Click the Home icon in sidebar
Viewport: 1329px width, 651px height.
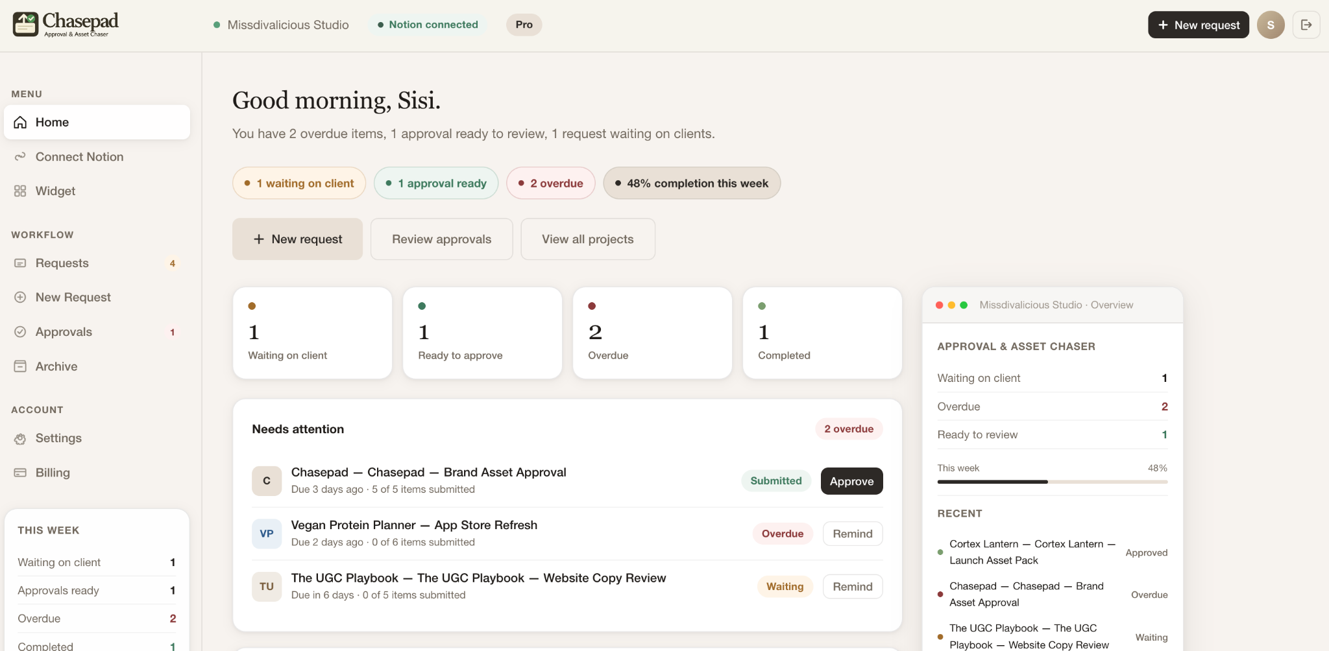point(20,122)
